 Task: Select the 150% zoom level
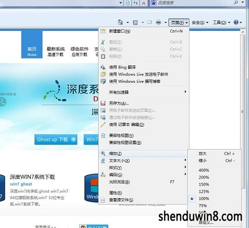click(214, 185)
